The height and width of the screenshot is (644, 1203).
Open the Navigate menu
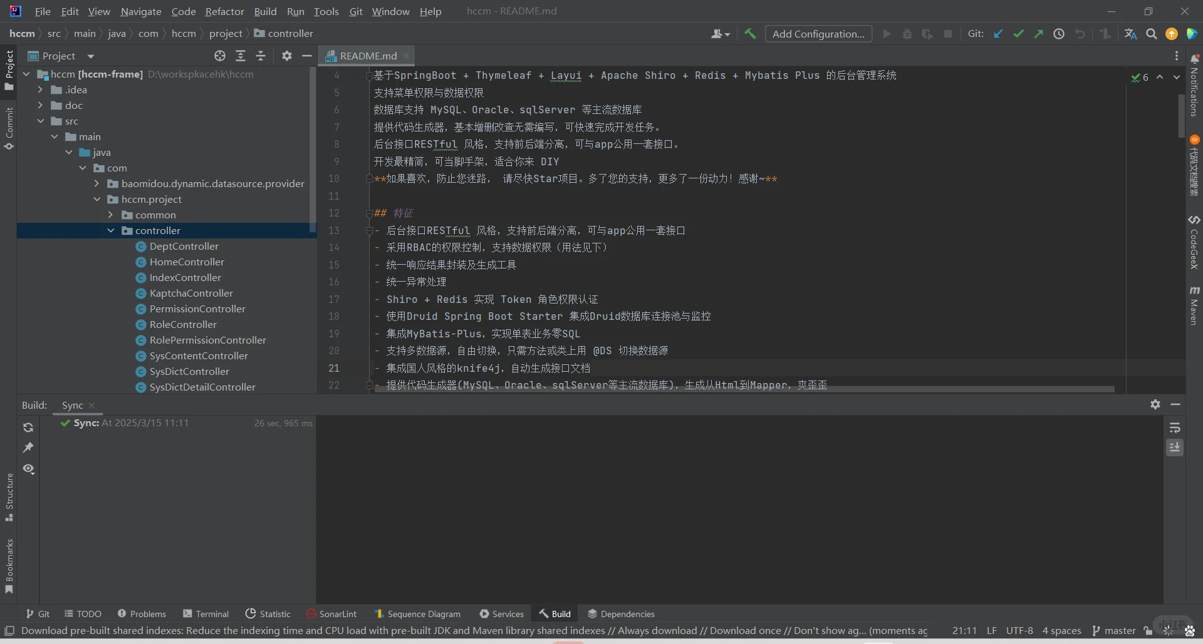(141, 11)
